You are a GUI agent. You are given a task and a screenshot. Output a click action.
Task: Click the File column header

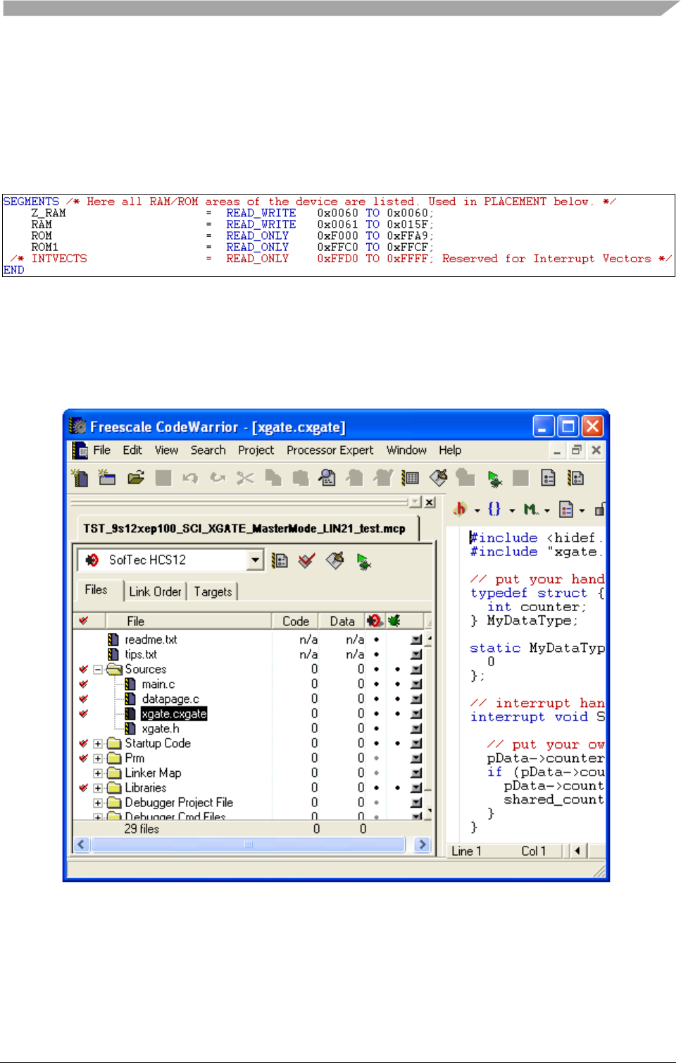[x=189, y=621]
